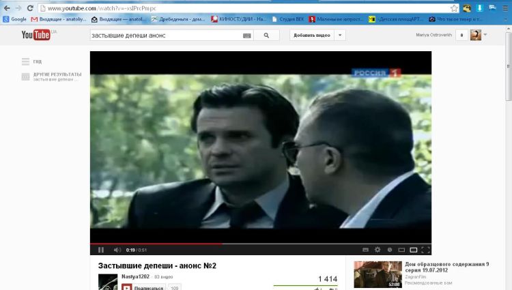Click the windows-shaped extension icon beside the menu
The width and height of the screenshot is (512, 290).
[x=492, y=8]
